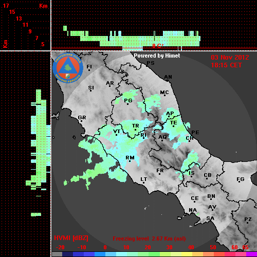Click the 60 dBZ legend value

pyautogui.click(x=234, y=247)
